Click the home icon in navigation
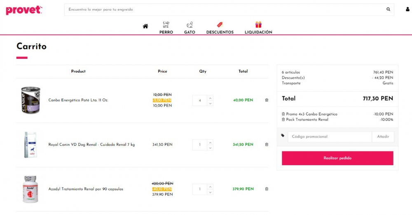Viewport: 412px width, 215px height. (145, 26)
